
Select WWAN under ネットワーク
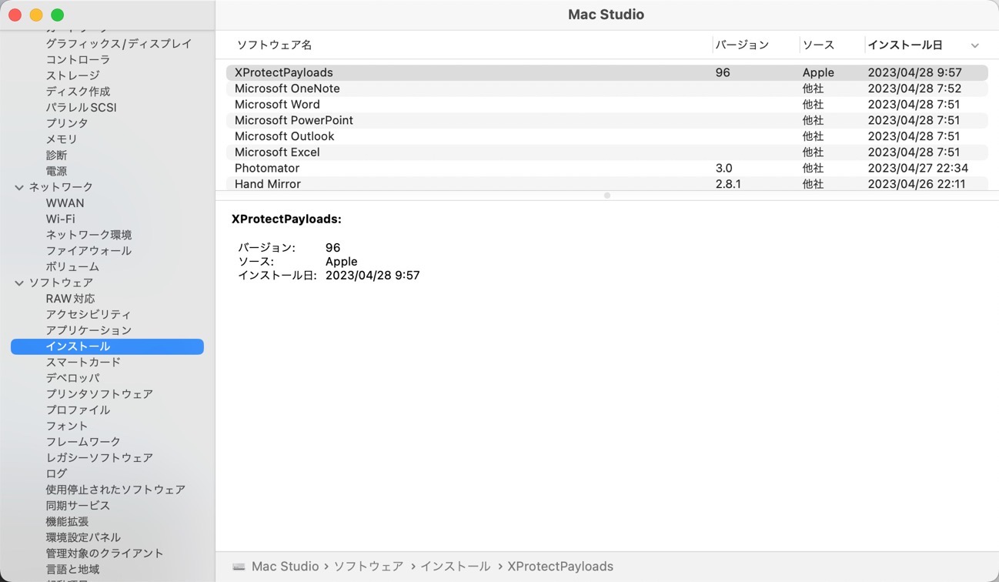(65, 203)
